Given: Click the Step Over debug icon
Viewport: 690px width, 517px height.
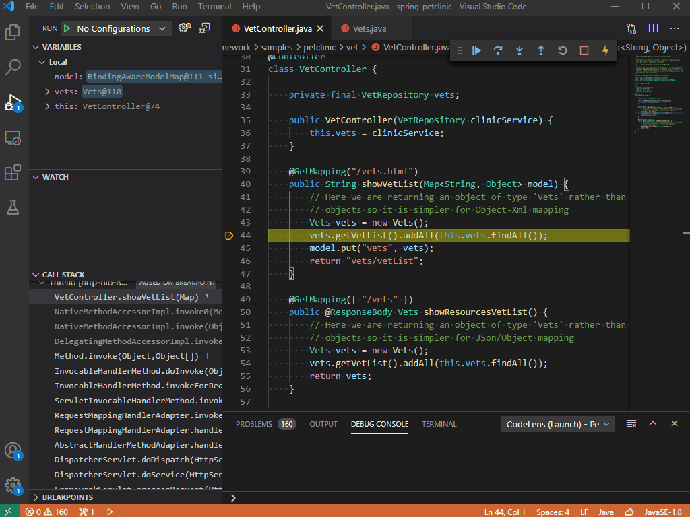Looking at the screenshot, I should click(x=498, y=50).
